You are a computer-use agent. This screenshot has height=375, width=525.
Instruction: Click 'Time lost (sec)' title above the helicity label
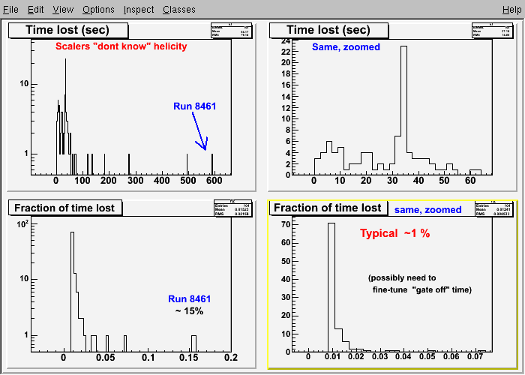pos(67,30)
